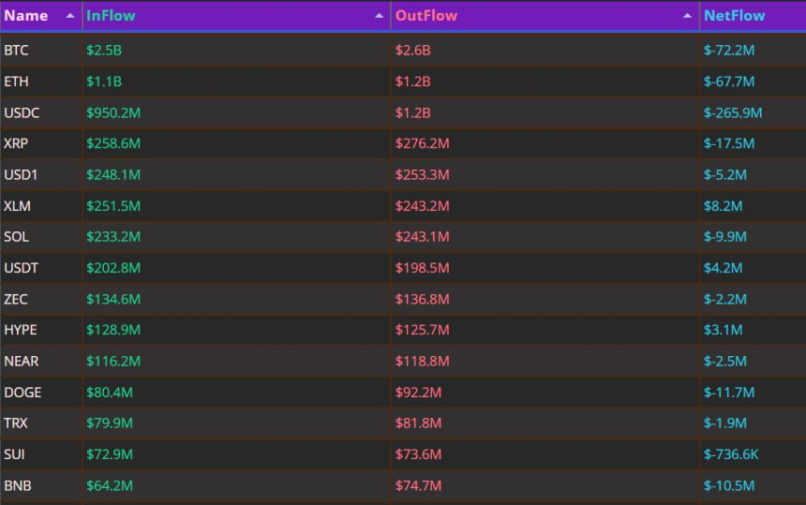
Task: Click the USDC inflow value $950.2M
Action: coord(113,113)
